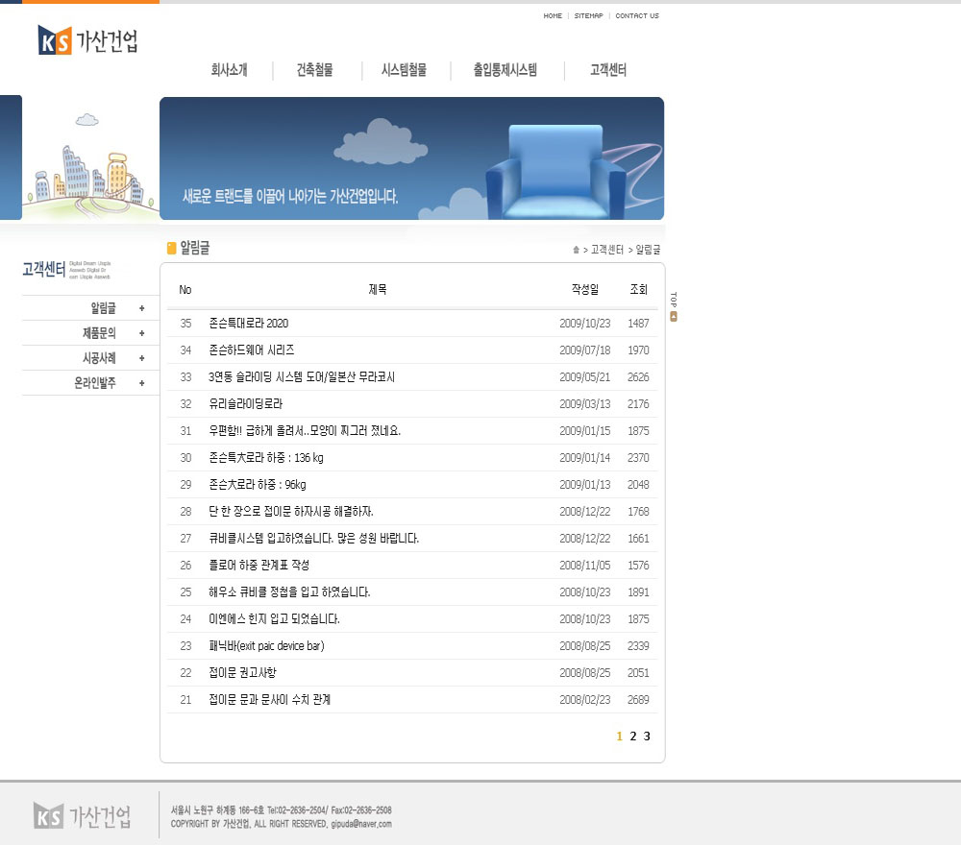Screen dimensions: 961x845
Task: Expand the 시공사례 sidebar plus icon
Action: 142,358
